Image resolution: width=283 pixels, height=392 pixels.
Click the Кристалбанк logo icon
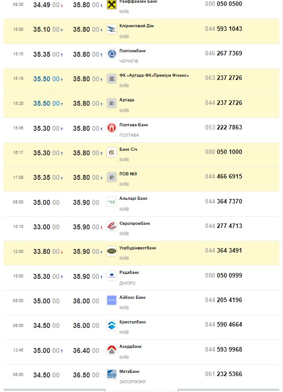pos(111,325)
